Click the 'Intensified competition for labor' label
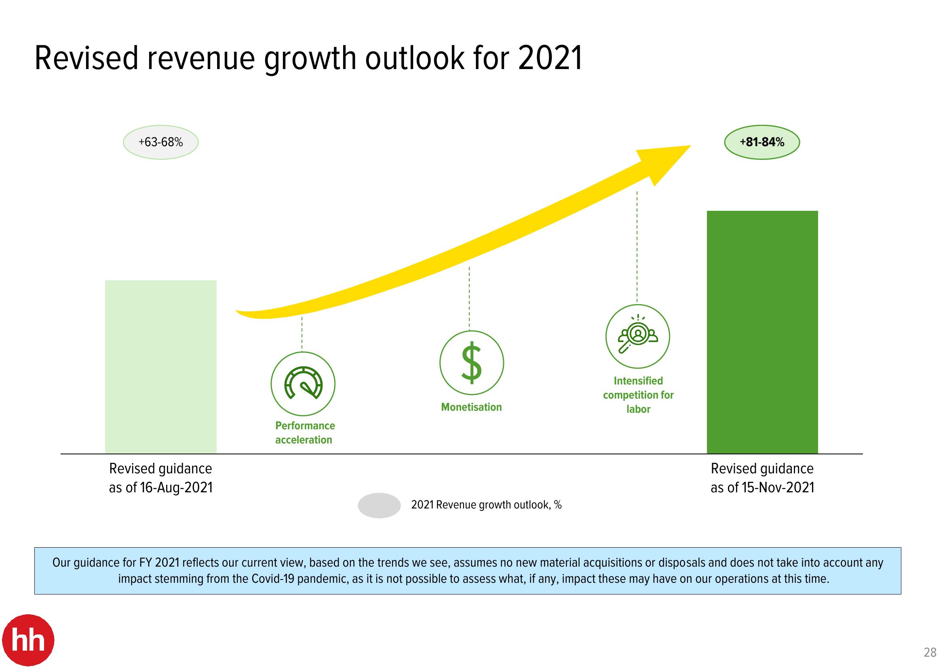The height and width of the screenshot is (668, 945). (x=638, y=395)
